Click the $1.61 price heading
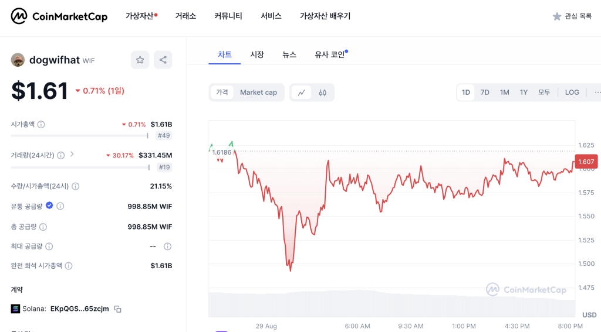The width and height of the screenshot is (601, 332). pos(39,91)
